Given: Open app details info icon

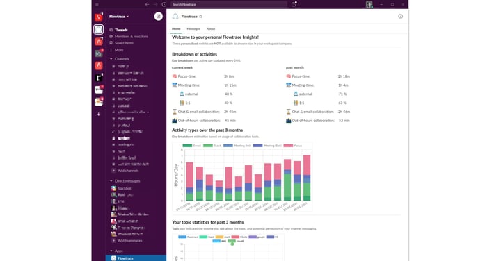Looking at the screenshot, I should [x=400, y=17].
